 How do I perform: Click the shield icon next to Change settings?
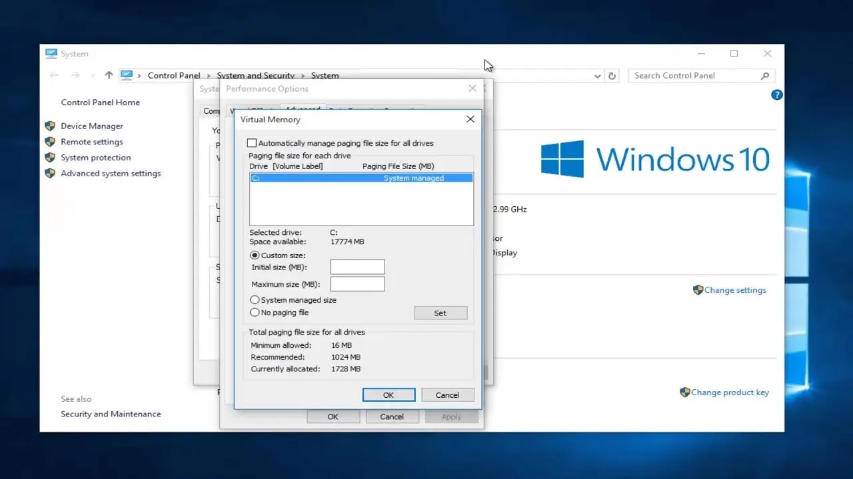pyautogui.click(x=698, y=290)
